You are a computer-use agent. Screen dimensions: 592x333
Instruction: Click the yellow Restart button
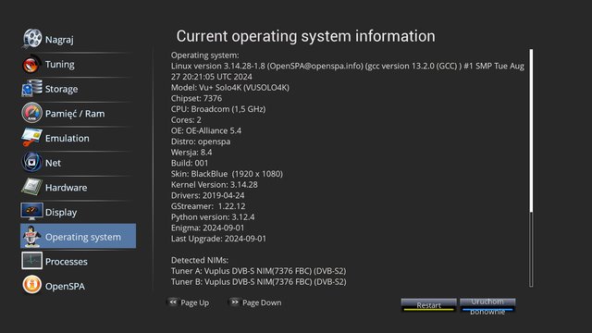point(428,305)
